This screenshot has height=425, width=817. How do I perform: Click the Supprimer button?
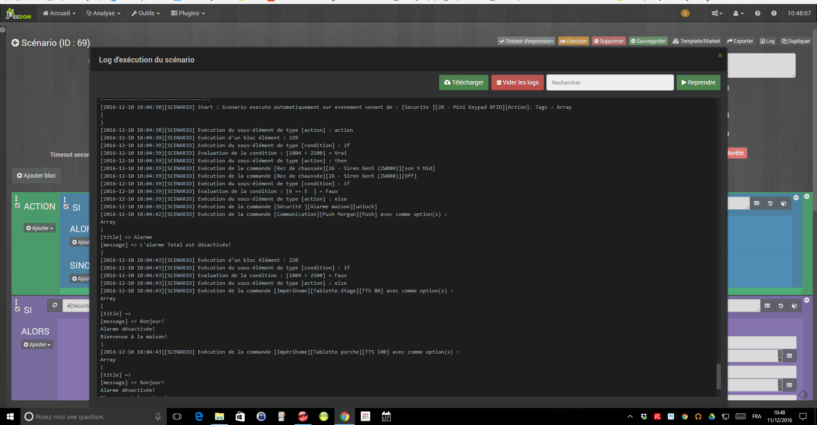[x=609, y=41]
